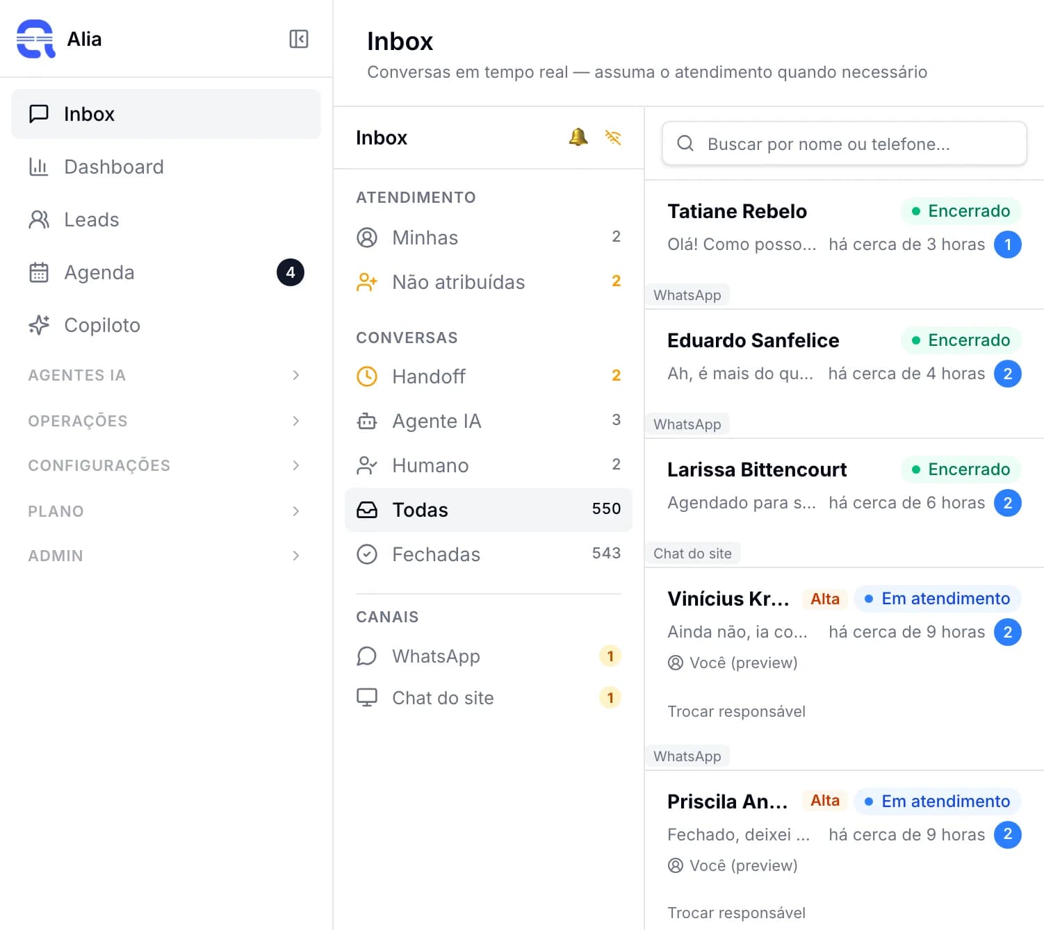Click the Copiloto sparkle icon
Image resolution: width=1044 pixels, height=930 pixels.
39,325
